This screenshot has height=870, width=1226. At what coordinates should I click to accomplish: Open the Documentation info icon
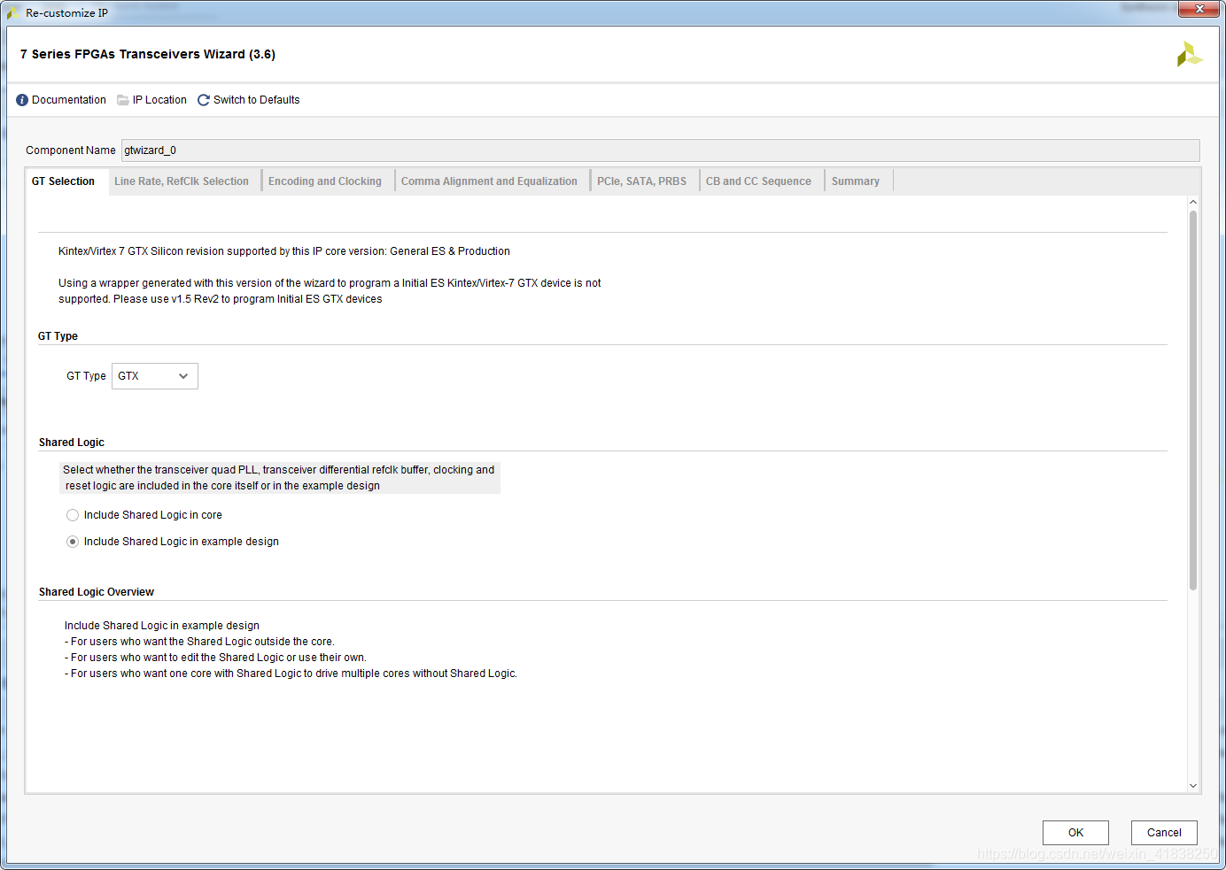[22, 100]
